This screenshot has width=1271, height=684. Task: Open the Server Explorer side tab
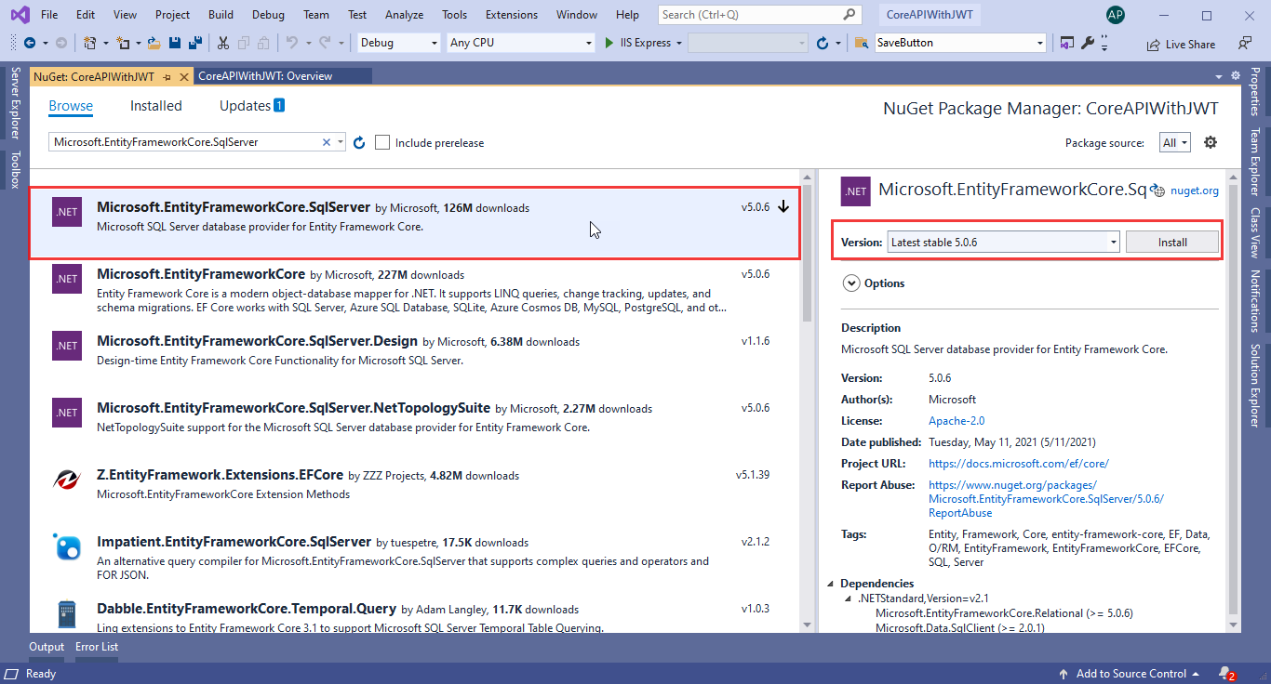[x=14, y=104]
